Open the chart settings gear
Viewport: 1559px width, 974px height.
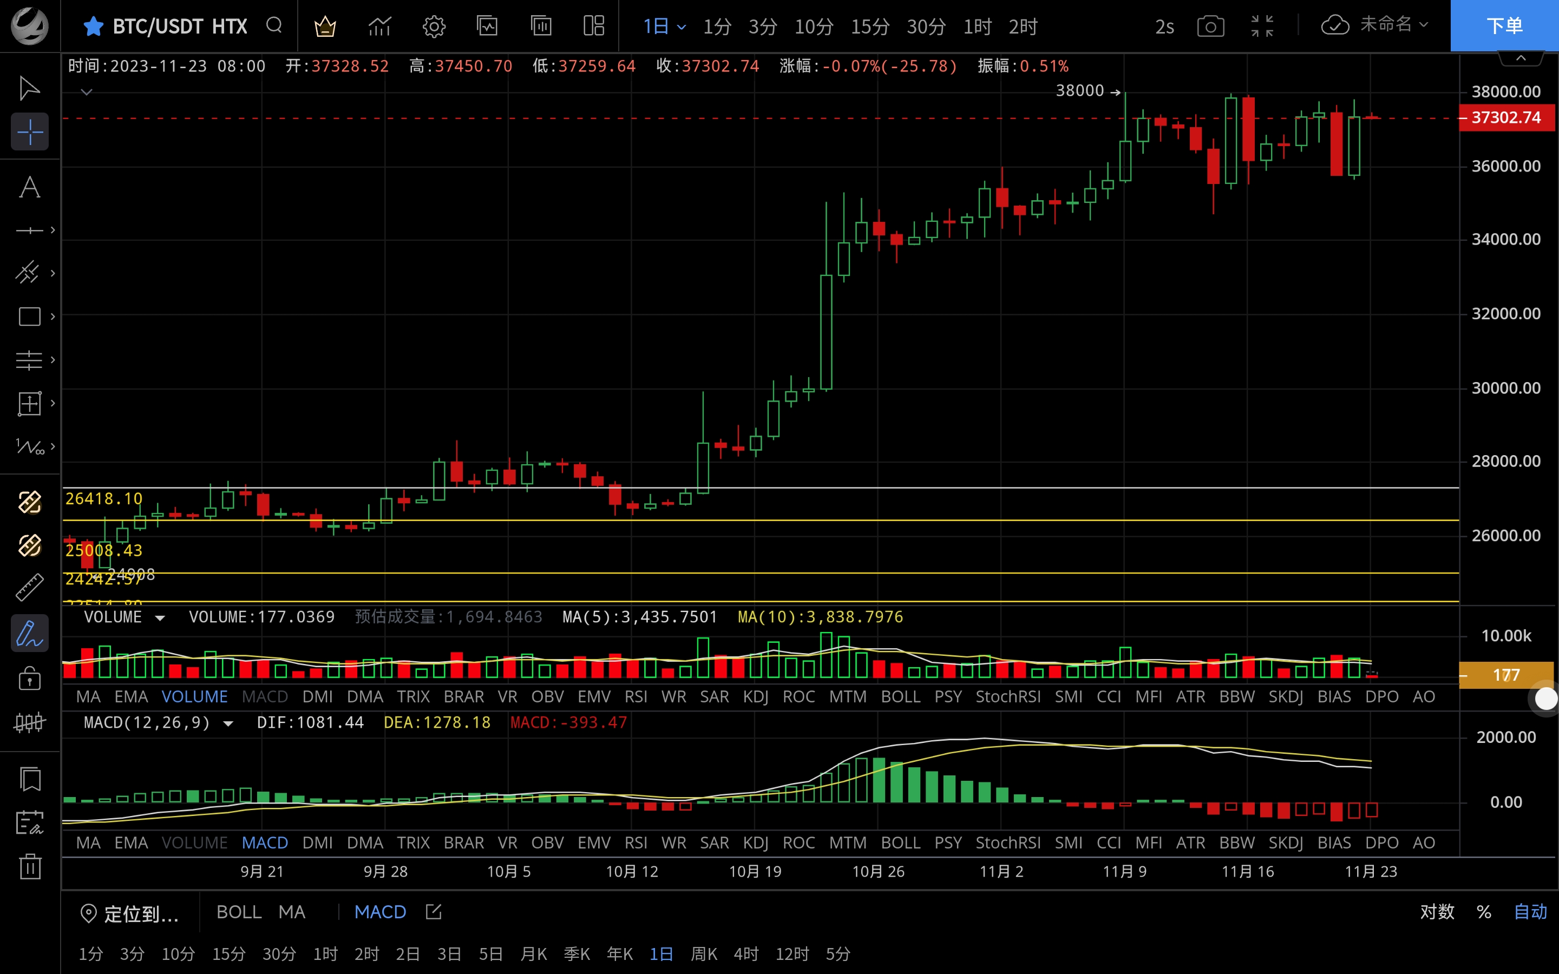[434, 26]
